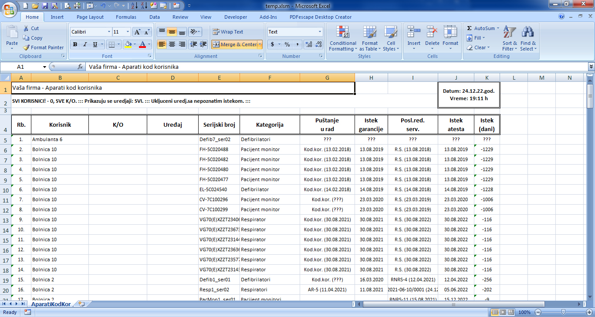The height and width of the screenshot is (317, 595).
Task: Click the Print Preview magnifier icon
Action: (68, 6)
